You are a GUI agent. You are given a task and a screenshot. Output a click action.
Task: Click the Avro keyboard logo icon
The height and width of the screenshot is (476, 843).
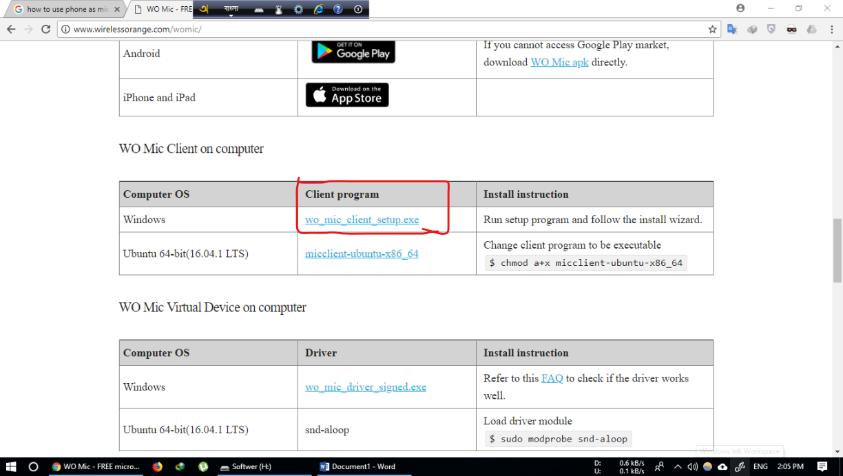point(203,10)
